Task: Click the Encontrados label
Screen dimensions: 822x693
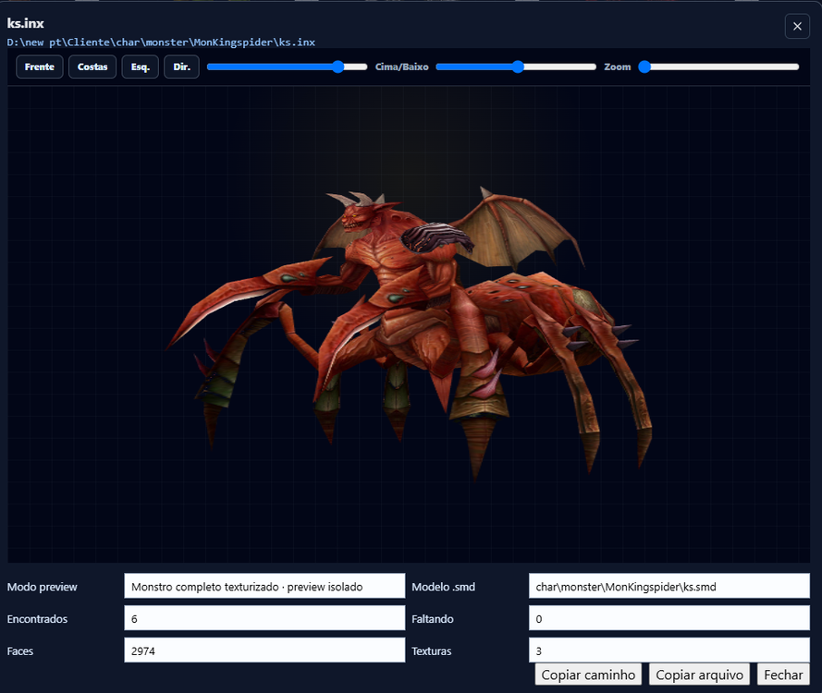Action: (x=37, y=619)
